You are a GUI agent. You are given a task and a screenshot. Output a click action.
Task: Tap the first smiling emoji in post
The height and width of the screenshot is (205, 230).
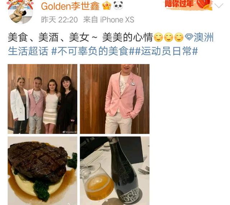(x=158, y=37)
